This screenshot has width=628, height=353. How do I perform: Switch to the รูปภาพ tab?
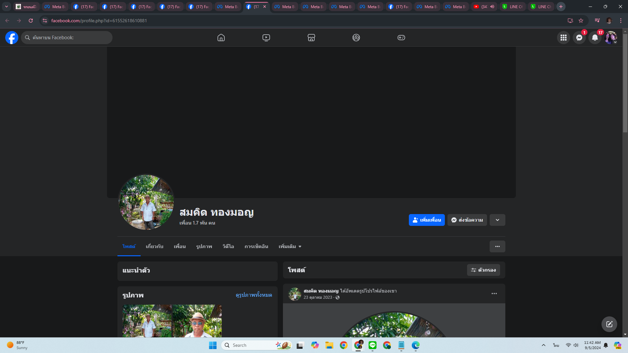[204, 246]
